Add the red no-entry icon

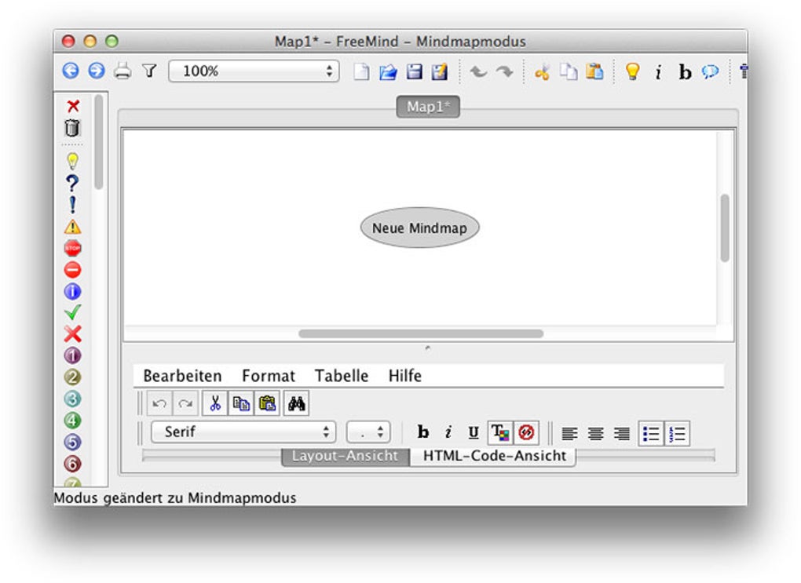(x=72, y=270)
